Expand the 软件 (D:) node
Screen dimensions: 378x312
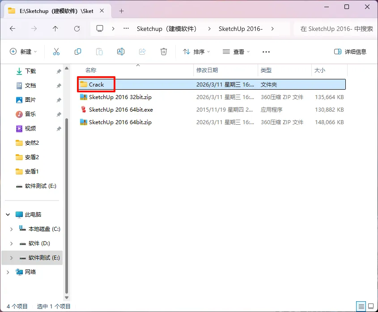(11, 243)
